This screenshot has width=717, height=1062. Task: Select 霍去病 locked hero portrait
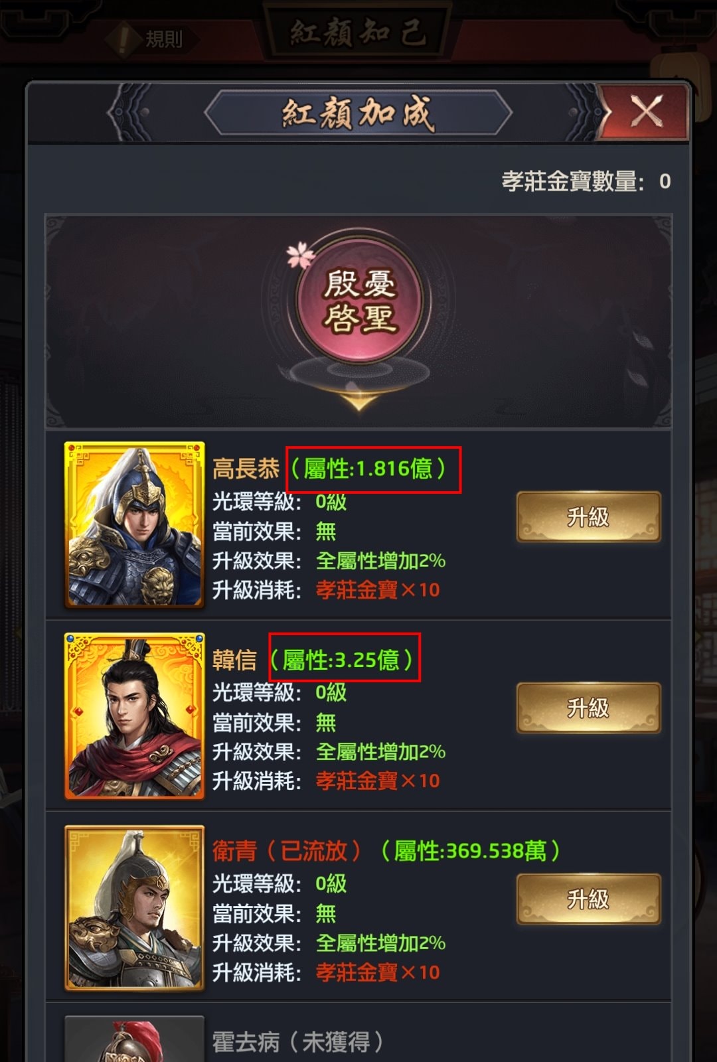click(134, 1039)
